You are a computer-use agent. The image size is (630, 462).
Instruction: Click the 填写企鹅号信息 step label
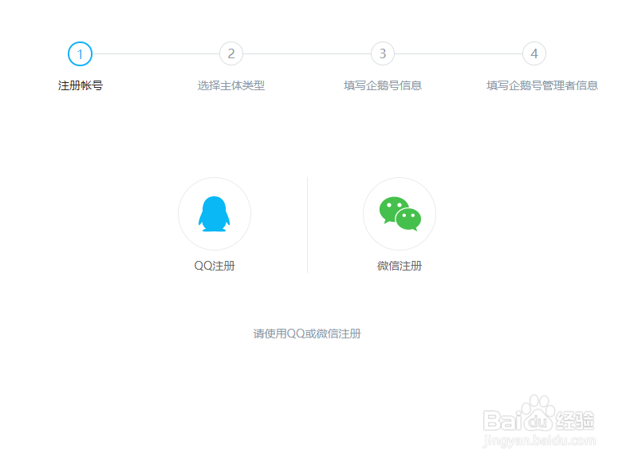point(383,85)
